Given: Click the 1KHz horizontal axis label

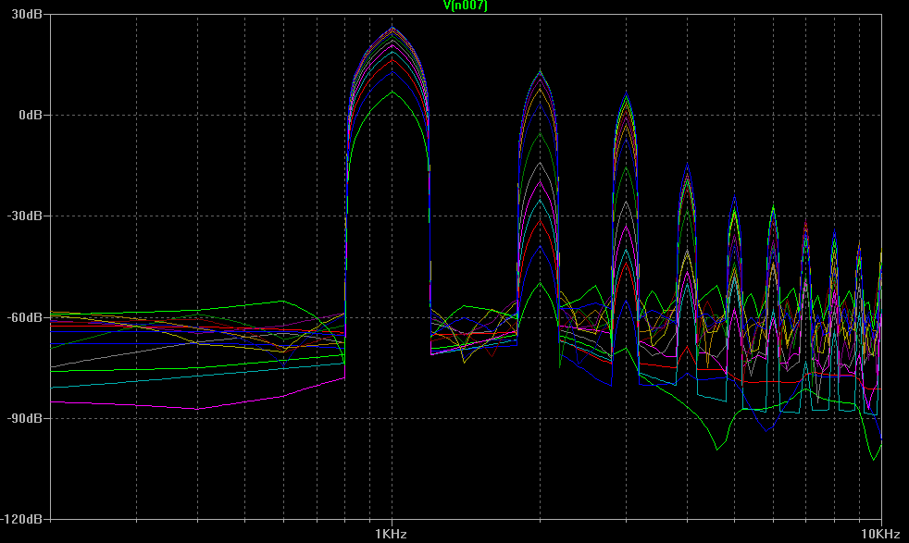Looking at the screenshot, I should click(391, 534).
